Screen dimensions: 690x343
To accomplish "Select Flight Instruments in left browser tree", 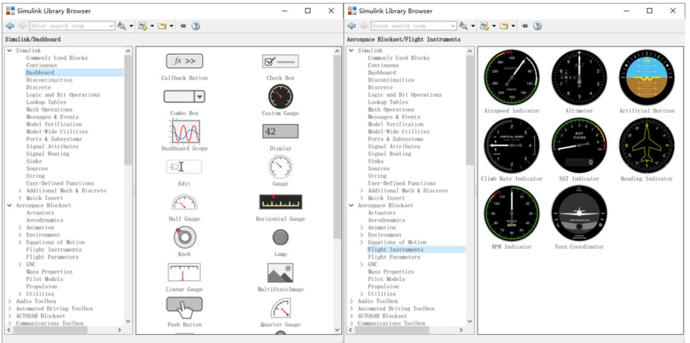I will [54, 250].
